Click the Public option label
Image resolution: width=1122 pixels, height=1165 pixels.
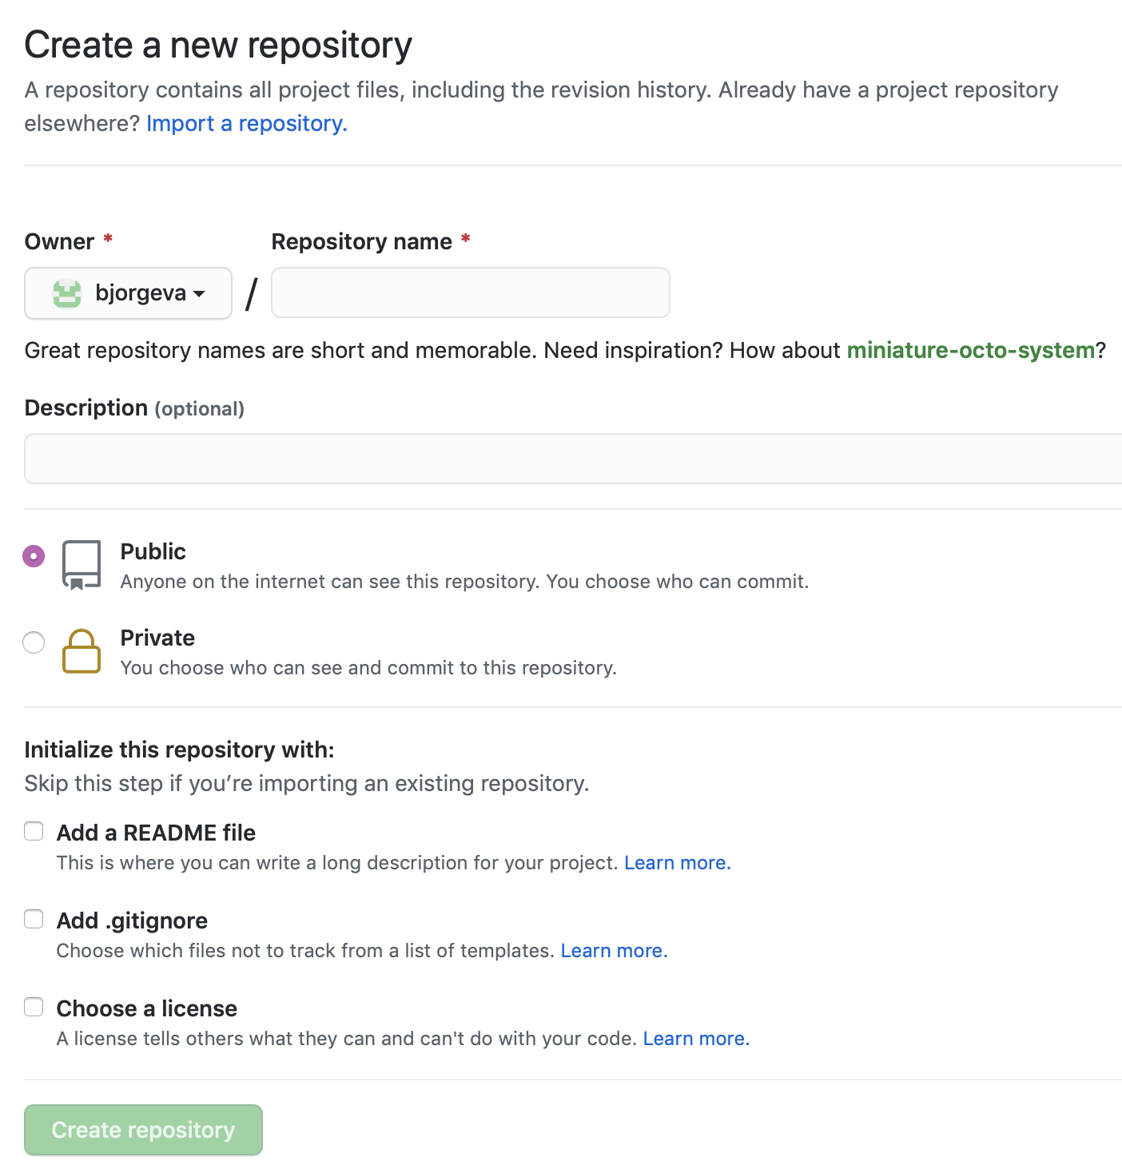pyautogui.click(x=153, y=551)
